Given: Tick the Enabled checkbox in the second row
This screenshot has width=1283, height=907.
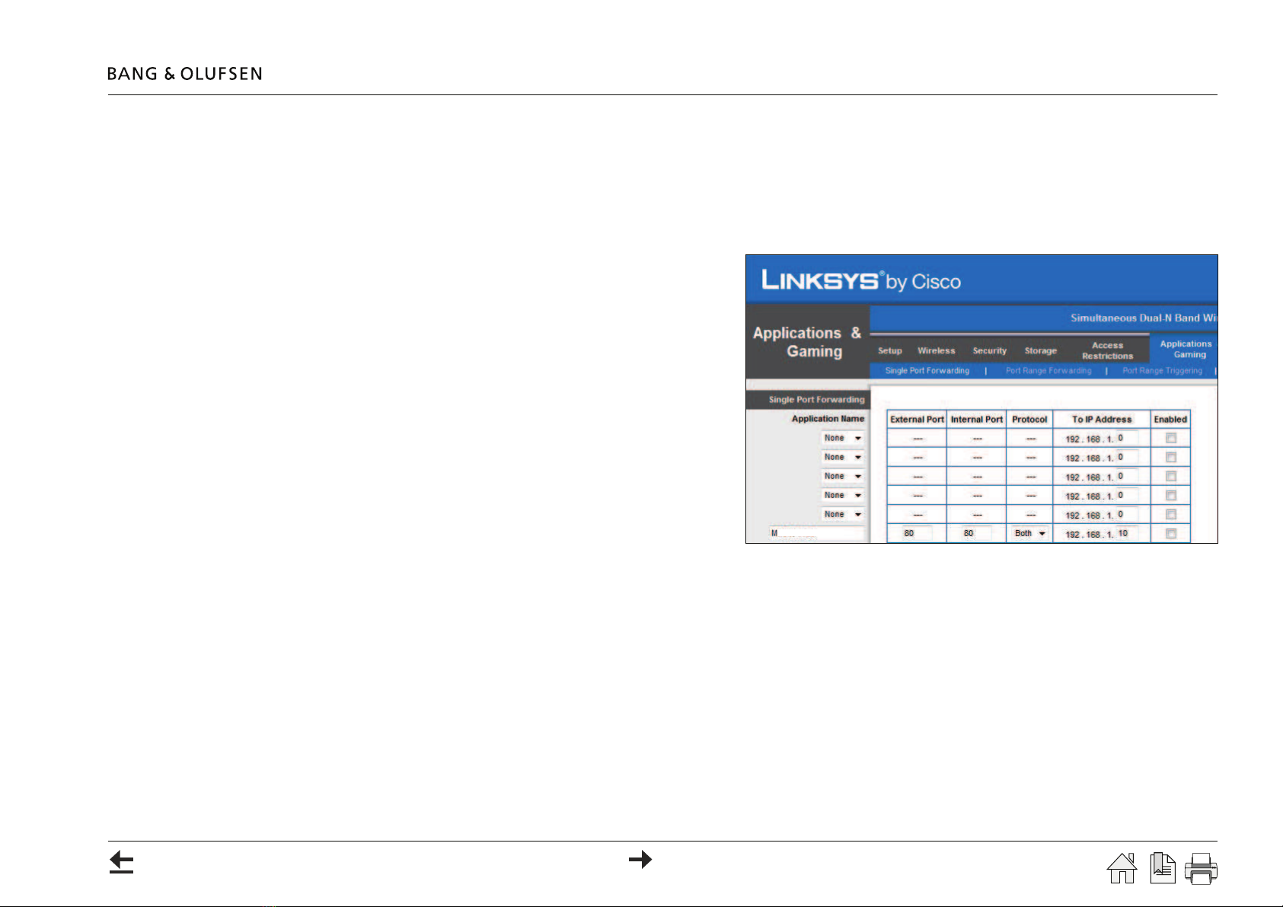Looking at the screenshot, I should [x=1171, y=457].
